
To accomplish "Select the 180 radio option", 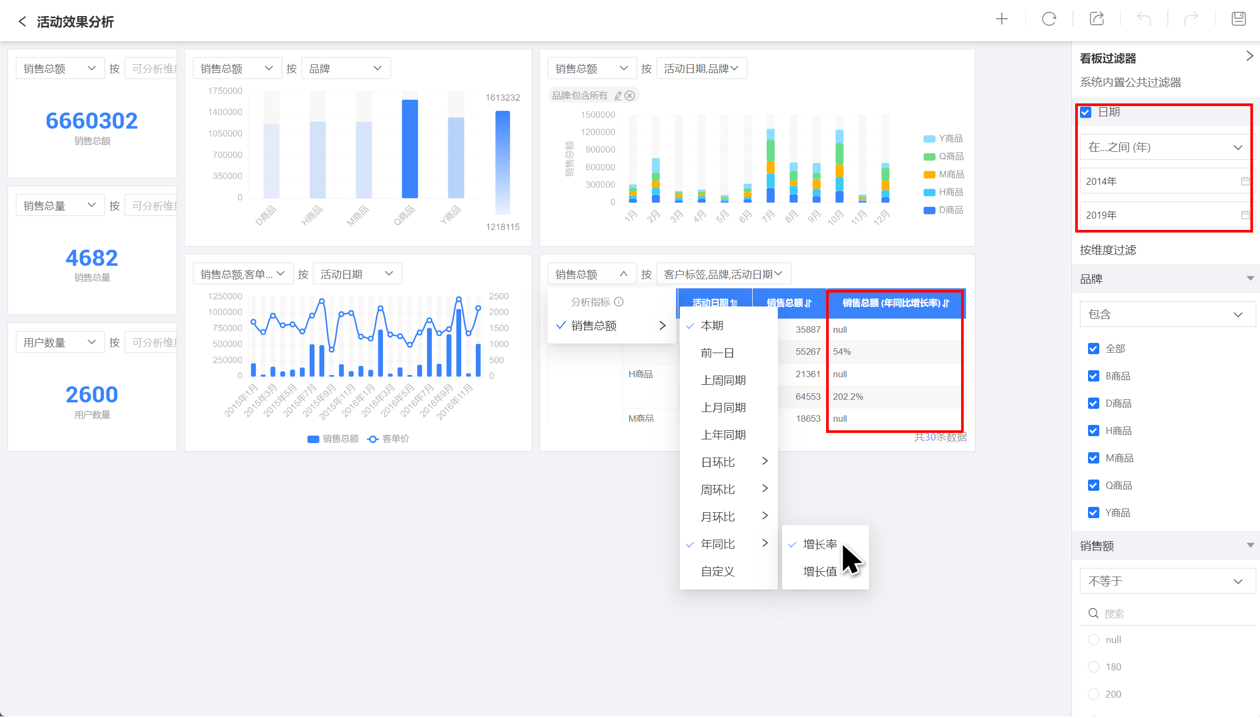I will click(1093, 667).
